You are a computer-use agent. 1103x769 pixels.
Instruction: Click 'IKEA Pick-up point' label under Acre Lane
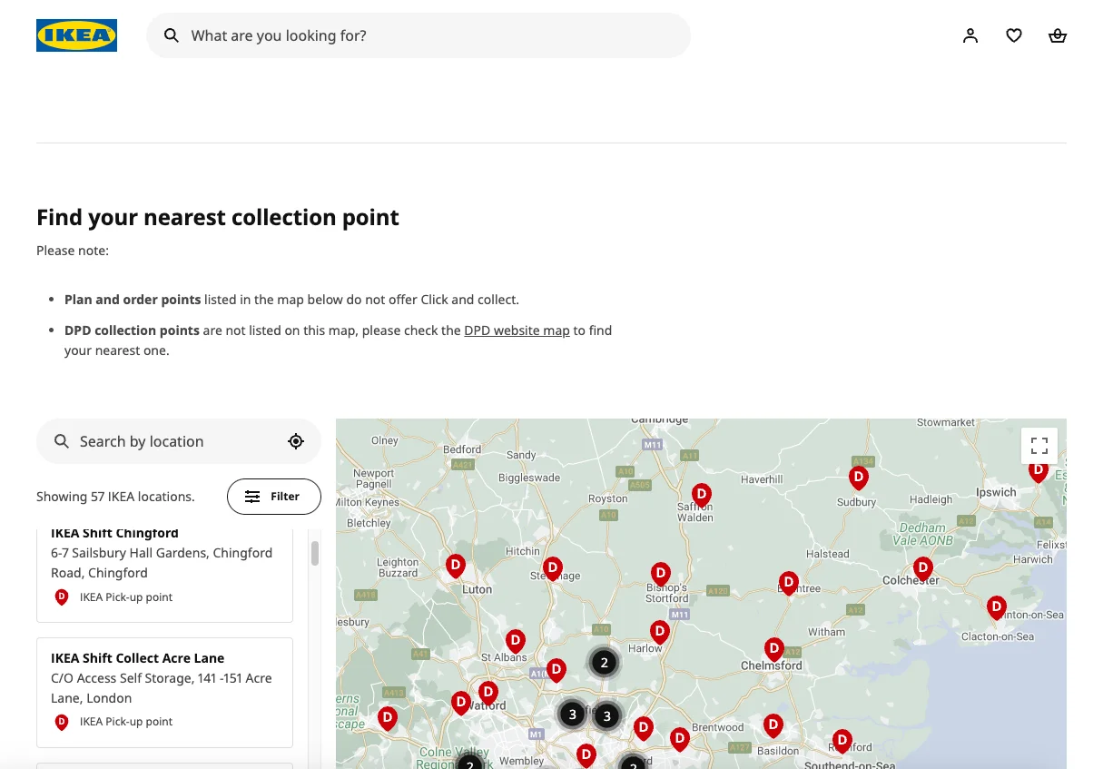(x=126, y=722)
